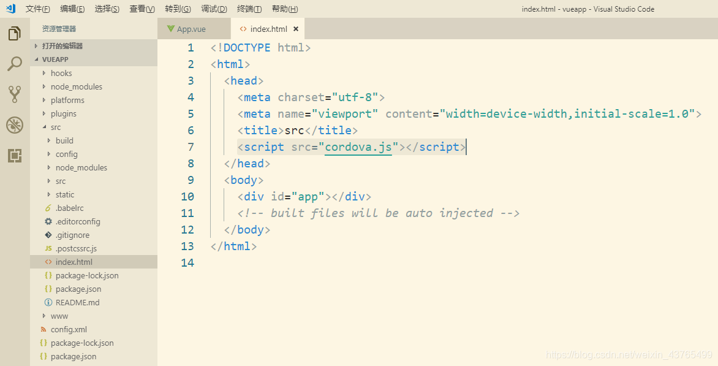Open README.md in explorer

point(93,302)
